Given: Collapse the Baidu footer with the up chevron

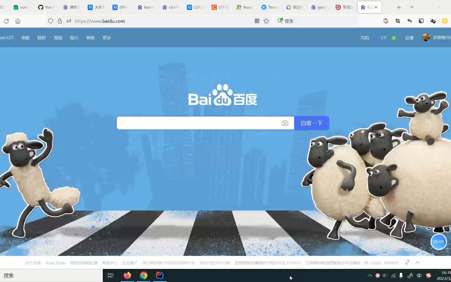Looking at the screenshot, I should point(417,262).
